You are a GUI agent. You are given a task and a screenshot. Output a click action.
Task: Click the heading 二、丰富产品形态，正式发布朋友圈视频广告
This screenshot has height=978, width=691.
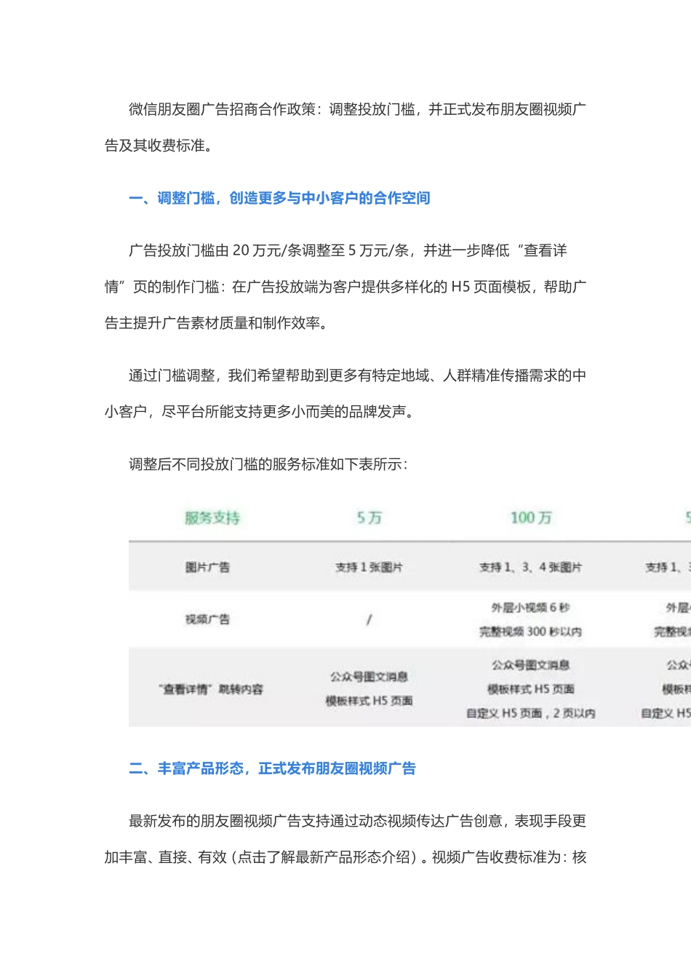point(272,768)
